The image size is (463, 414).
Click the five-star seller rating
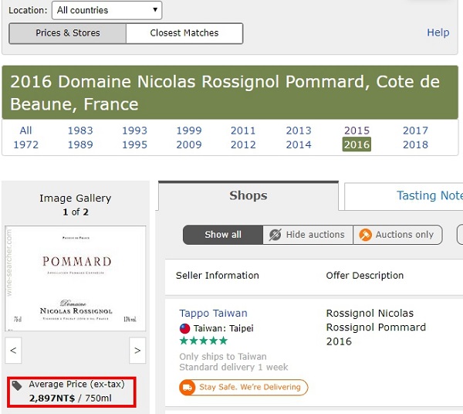coord(204,341)
